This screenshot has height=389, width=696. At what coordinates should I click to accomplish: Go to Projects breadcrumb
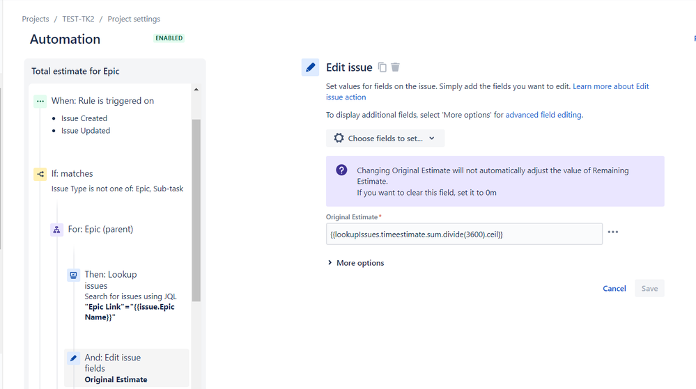[36, 19]
